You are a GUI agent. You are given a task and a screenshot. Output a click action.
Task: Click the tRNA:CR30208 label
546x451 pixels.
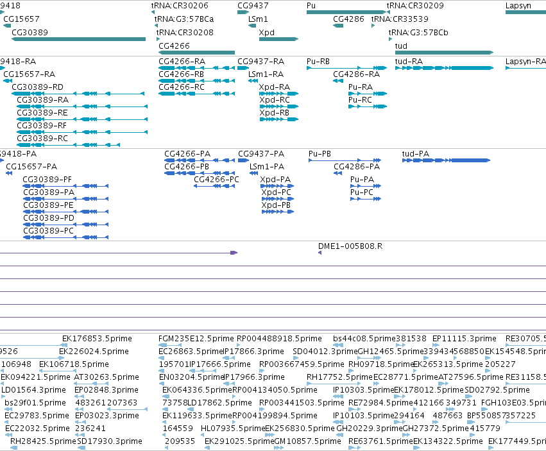click(x=185, y=32)
